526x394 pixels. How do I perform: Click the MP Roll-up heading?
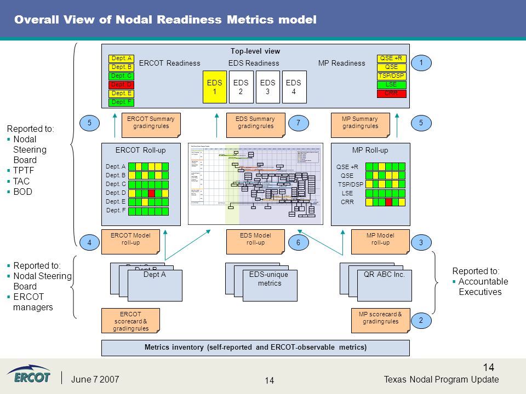pyautogui.click(x=370, y=150)
